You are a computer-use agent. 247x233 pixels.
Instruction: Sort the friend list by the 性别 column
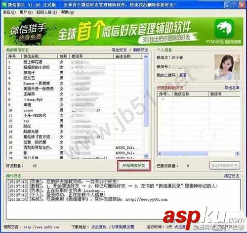tap(63, 56)
